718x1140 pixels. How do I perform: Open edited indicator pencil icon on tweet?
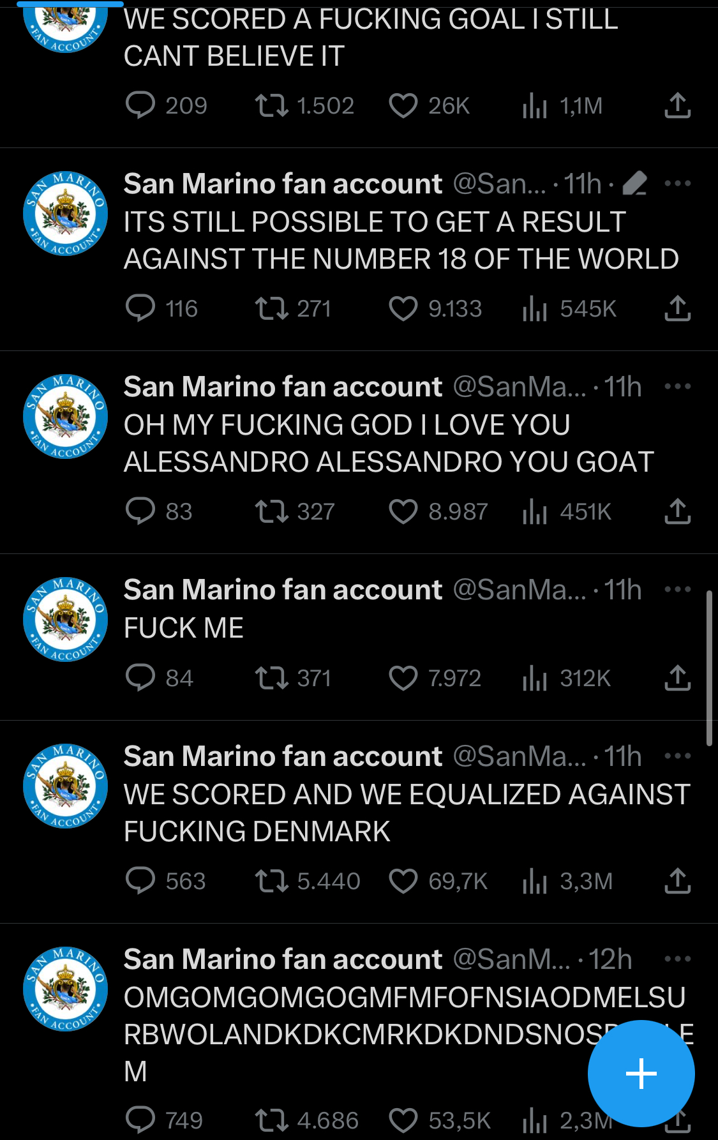pyautogui.click(x=635, y=184)
